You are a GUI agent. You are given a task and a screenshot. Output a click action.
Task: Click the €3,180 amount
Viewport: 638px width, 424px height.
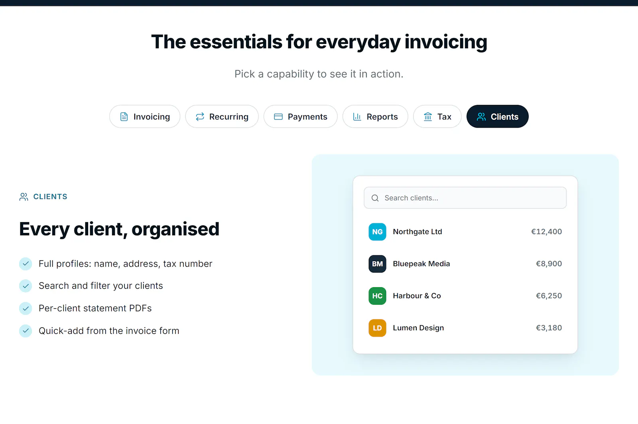click(549, 328)
